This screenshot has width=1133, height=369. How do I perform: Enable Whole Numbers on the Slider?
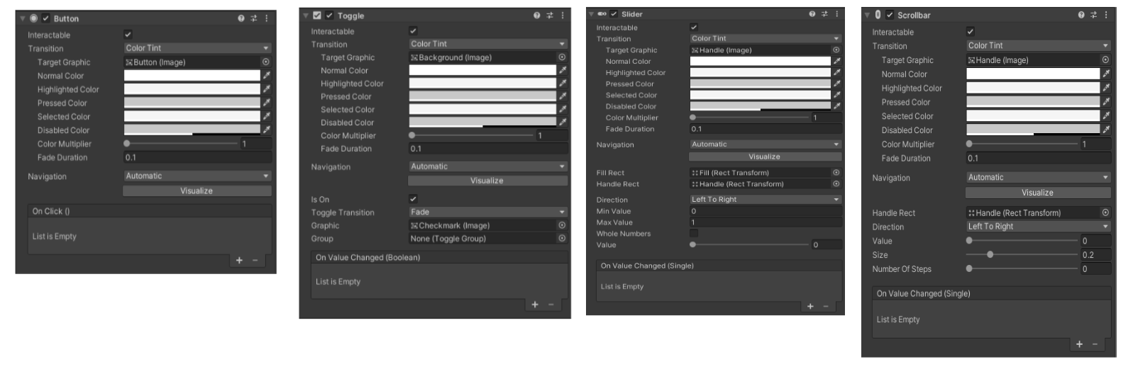point(694,233)
